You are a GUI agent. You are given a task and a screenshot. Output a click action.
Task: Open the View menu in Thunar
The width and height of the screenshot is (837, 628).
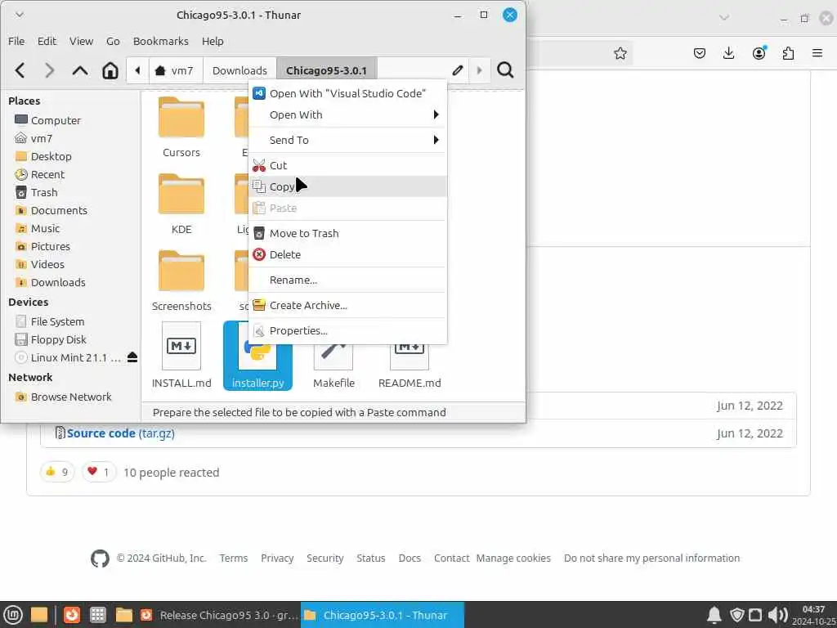81,41
